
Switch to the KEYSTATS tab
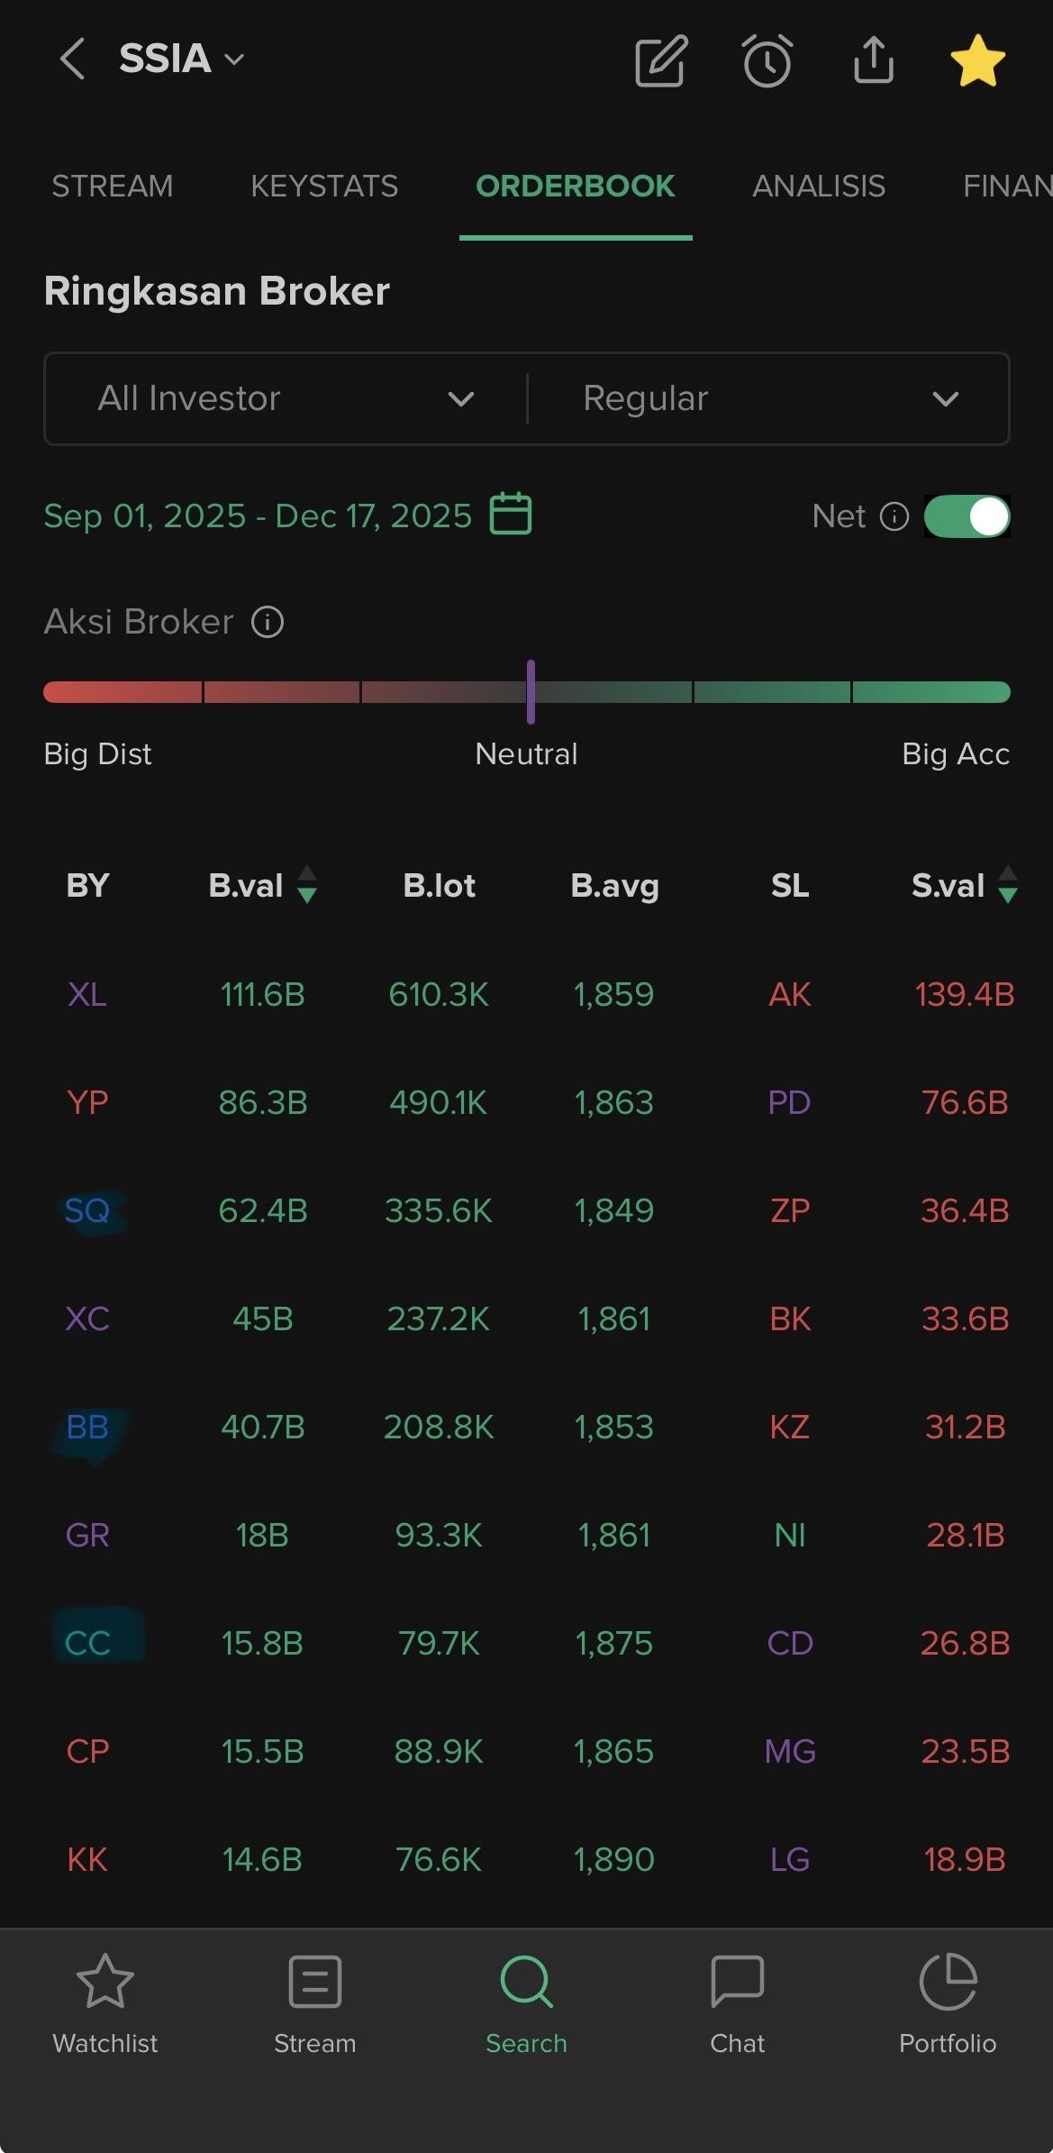(x=324, y=187)
